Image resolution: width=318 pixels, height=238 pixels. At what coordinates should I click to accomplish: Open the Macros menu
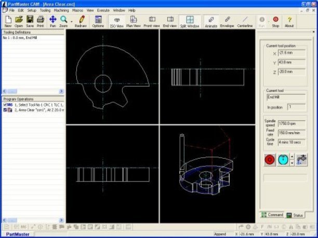(x=77, y=10)
